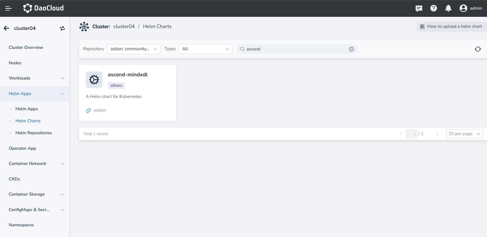Open the ascend-mindxdl chart card
This screenshot has height=237, width=487.
tap(128, 75)
